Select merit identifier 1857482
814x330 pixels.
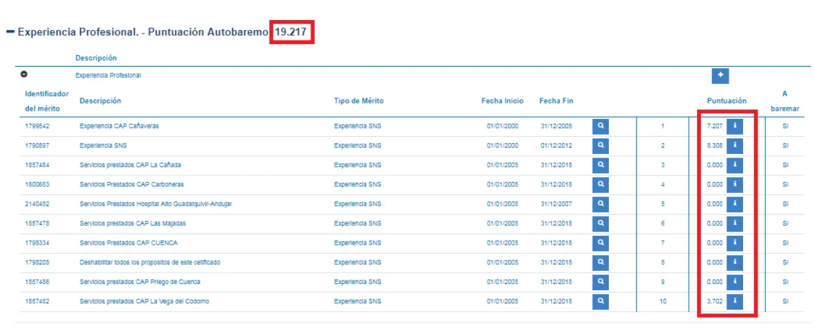37,301
